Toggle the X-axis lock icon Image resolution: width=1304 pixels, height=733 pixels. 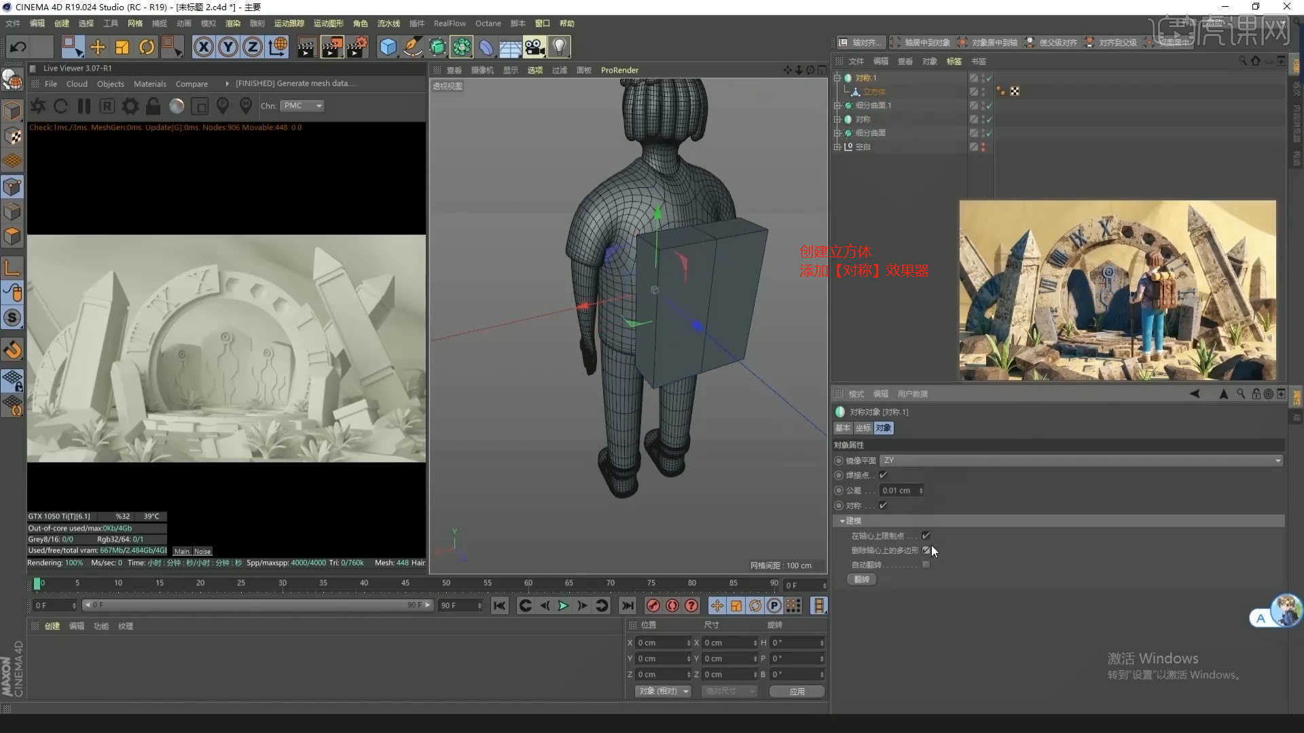click(x=203, y=47)
